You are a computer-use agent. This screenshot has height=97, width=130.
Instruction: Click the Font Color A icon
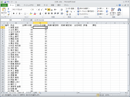35,13
